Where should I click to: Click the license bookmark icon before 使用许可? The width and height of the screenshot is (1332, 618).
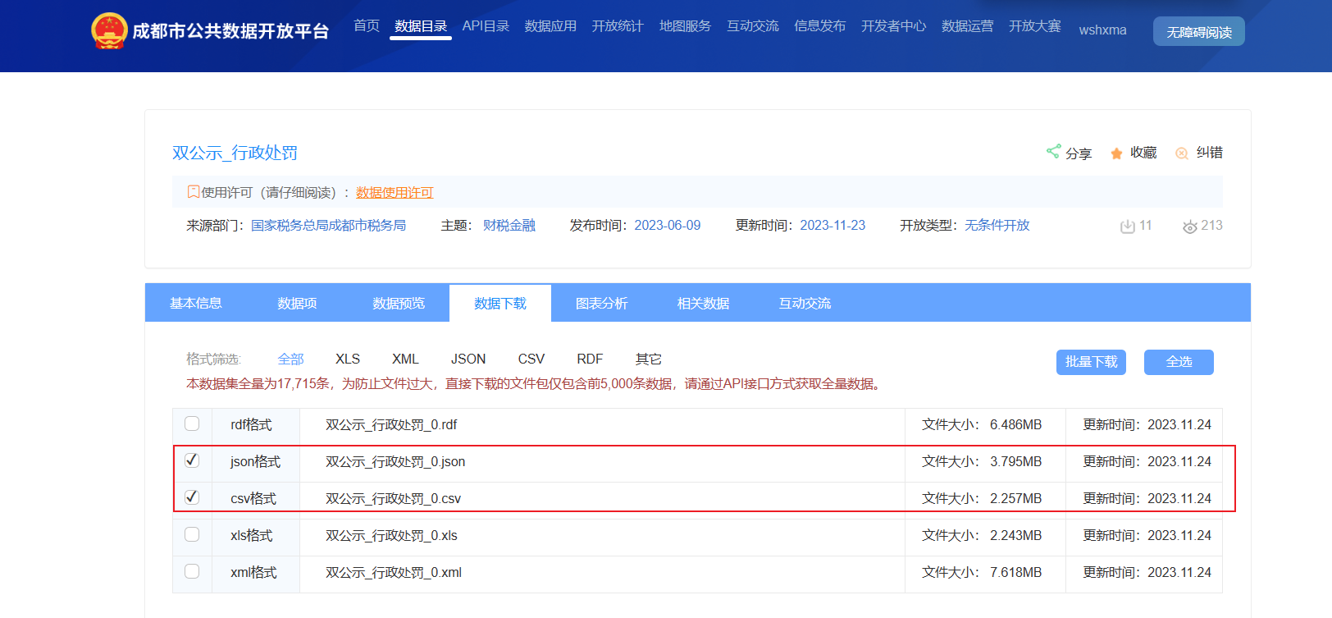click(194, 192)
